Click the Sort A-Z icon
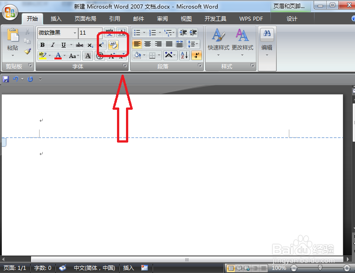 click(184, 55)
